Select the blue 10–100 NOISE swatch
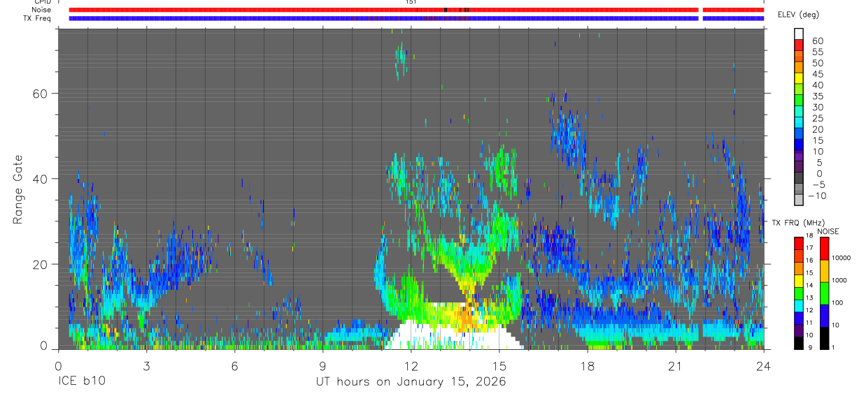The height and width of the screenshot is (396, 859). coord(824,315)
